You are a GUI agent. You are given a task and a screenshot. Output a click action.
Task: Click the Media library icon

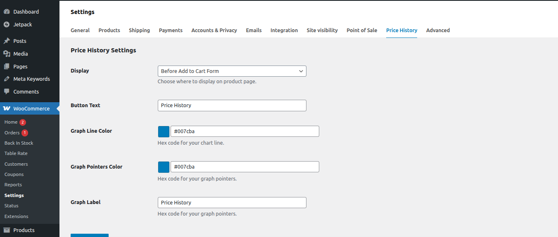[x=7, y=54]
